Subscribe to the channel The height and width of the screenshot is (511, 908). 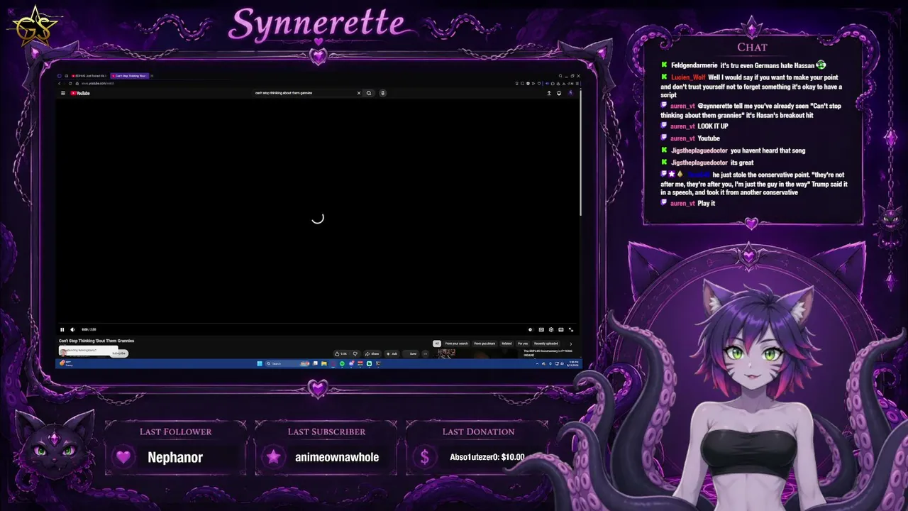[x=119, y=353]
